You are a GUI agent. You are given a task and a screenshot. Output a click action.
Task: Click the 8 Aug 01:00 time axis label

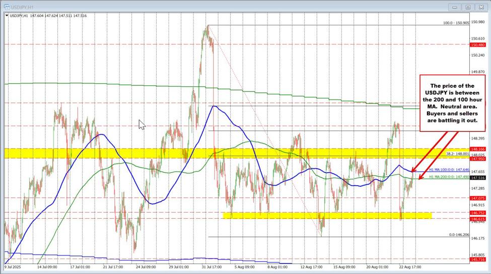click(x=277, y=267)
